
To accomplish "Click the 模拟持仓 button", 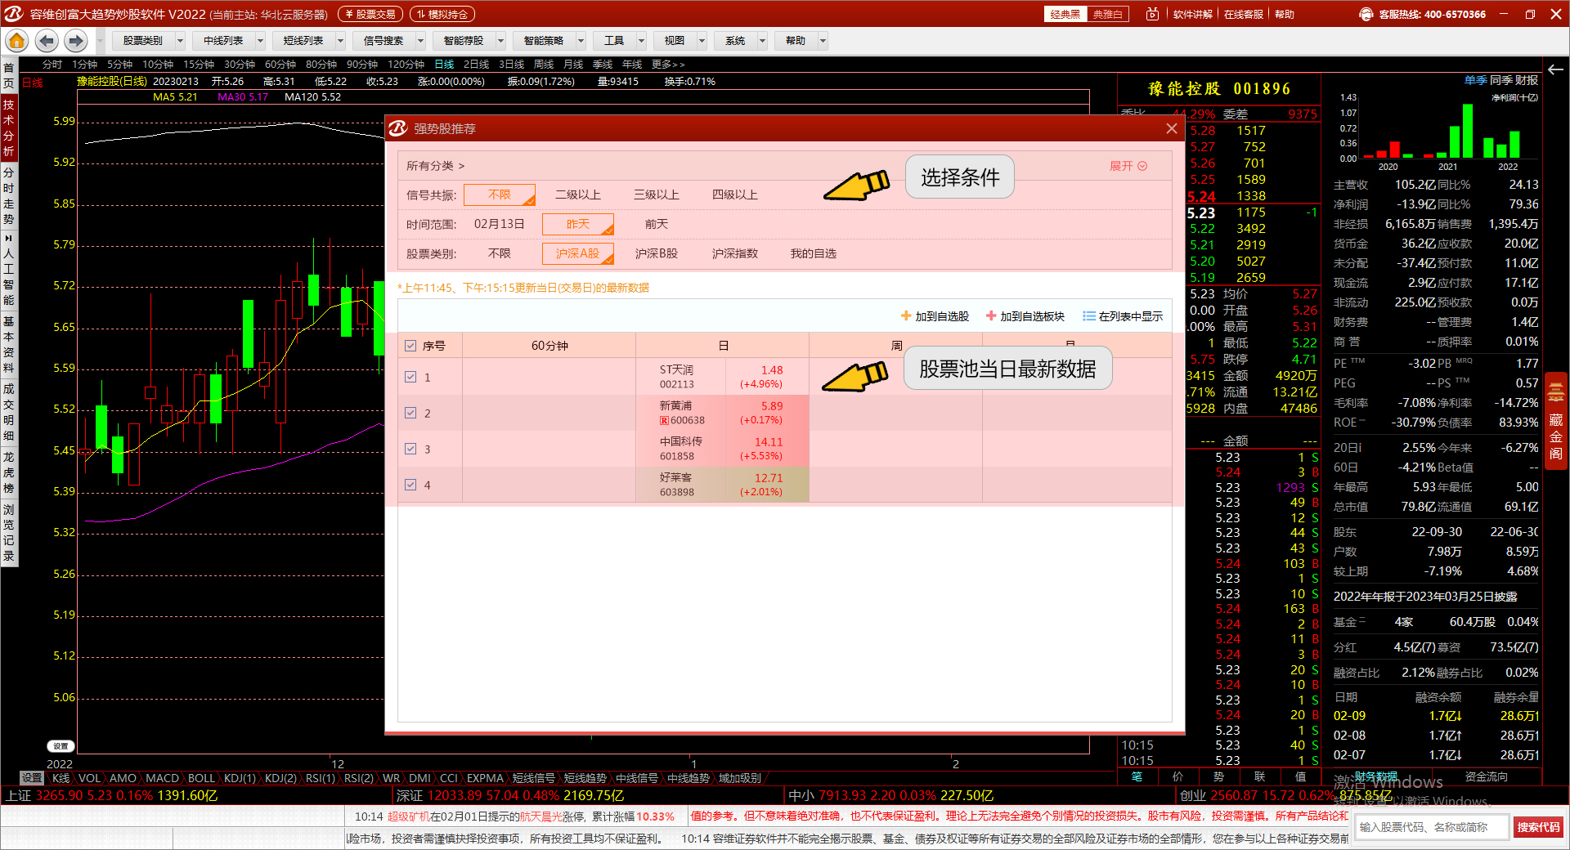I will point(442,14).
